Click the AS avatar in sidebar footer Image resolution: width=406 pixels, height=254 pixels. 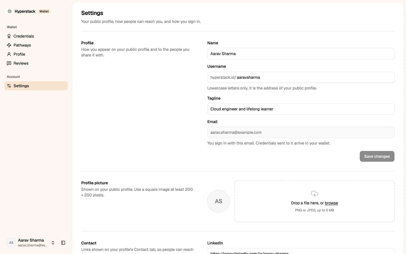click(x=11, y=243)
